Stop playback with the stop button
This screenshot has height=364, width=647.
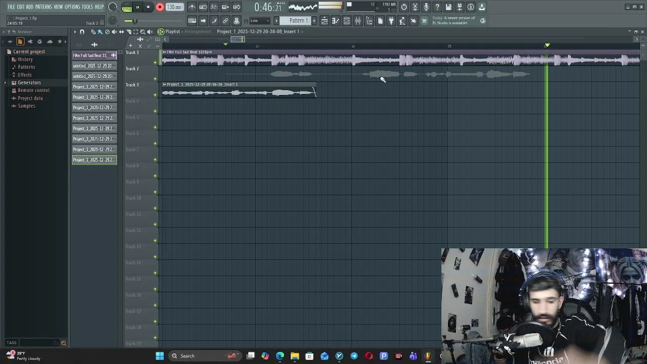click(x=148, y=7)
